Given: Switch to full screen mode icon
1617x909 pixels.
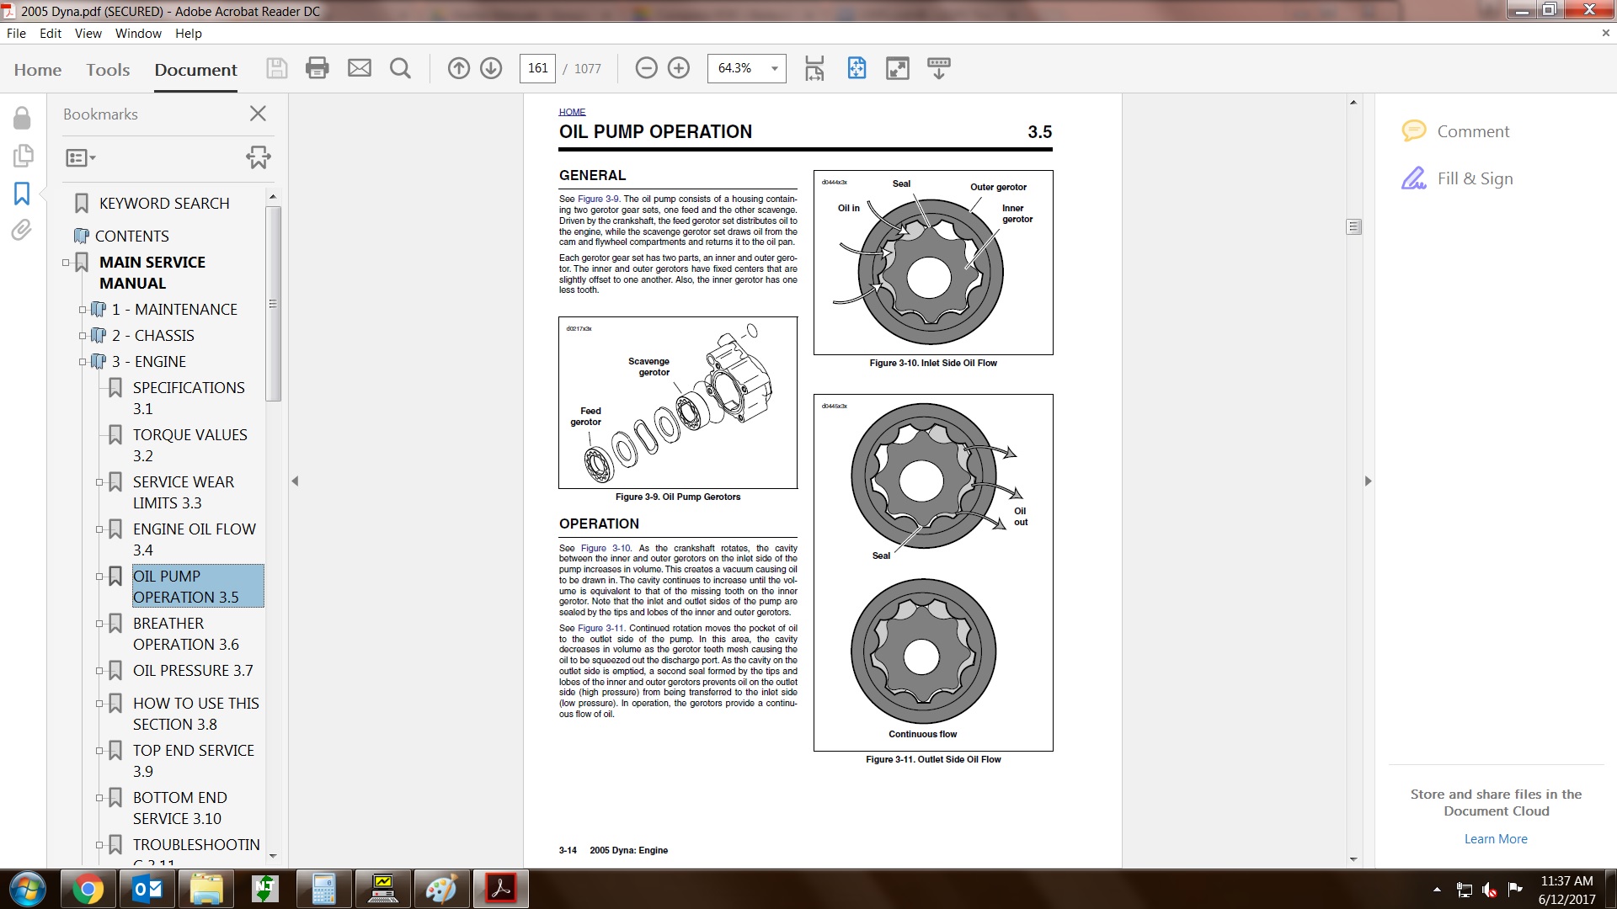Looking at the screenshot, I should [x=898, y=68].
